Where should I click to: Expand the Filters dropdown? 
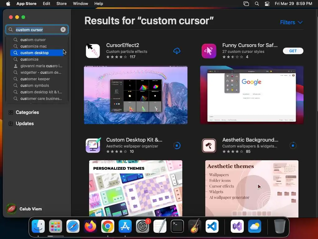(x=291, y=22)
